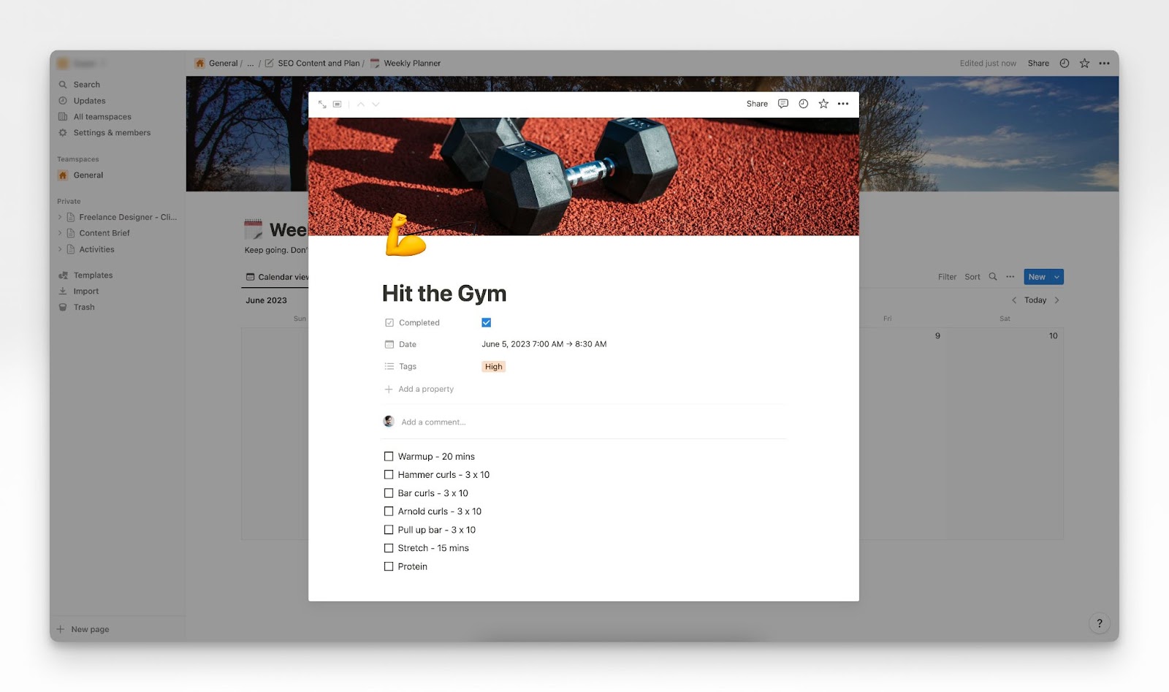Open calendar database options ellipsis
The width and height of the screenshot is (1169, 692).
1010,277
